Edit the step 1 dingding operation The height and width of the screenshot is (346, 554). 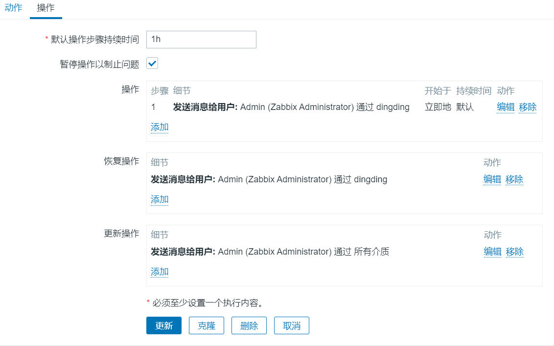[x=506, y=107]
